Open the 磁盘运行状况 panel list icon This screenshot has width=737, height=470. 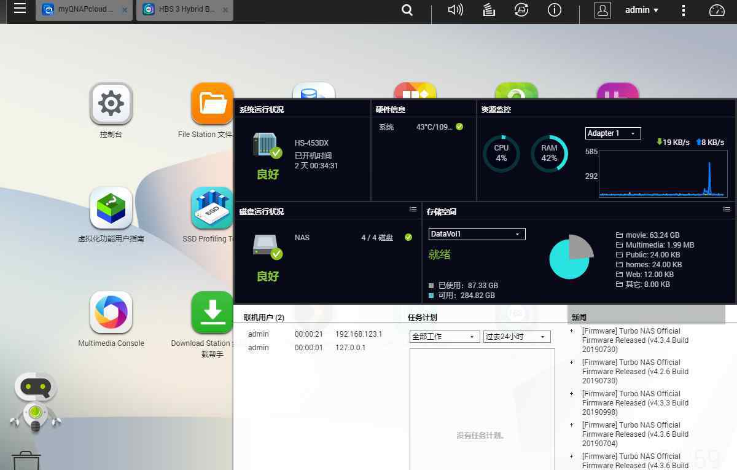tap(413, 210)
